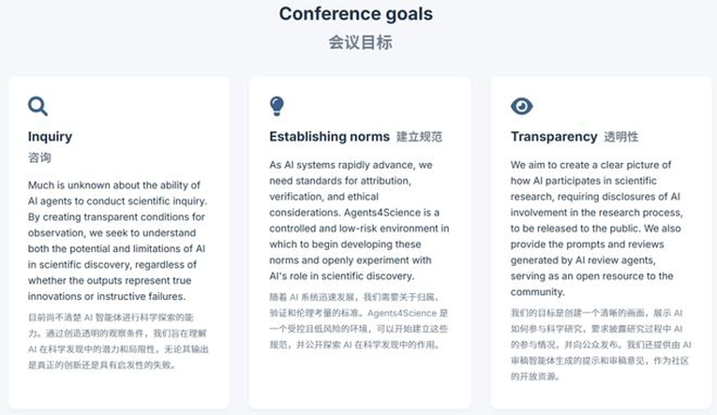Click the Inquiry card title
Screen dimensions: 717x415
pyautogui.click(x=50, y=137)
